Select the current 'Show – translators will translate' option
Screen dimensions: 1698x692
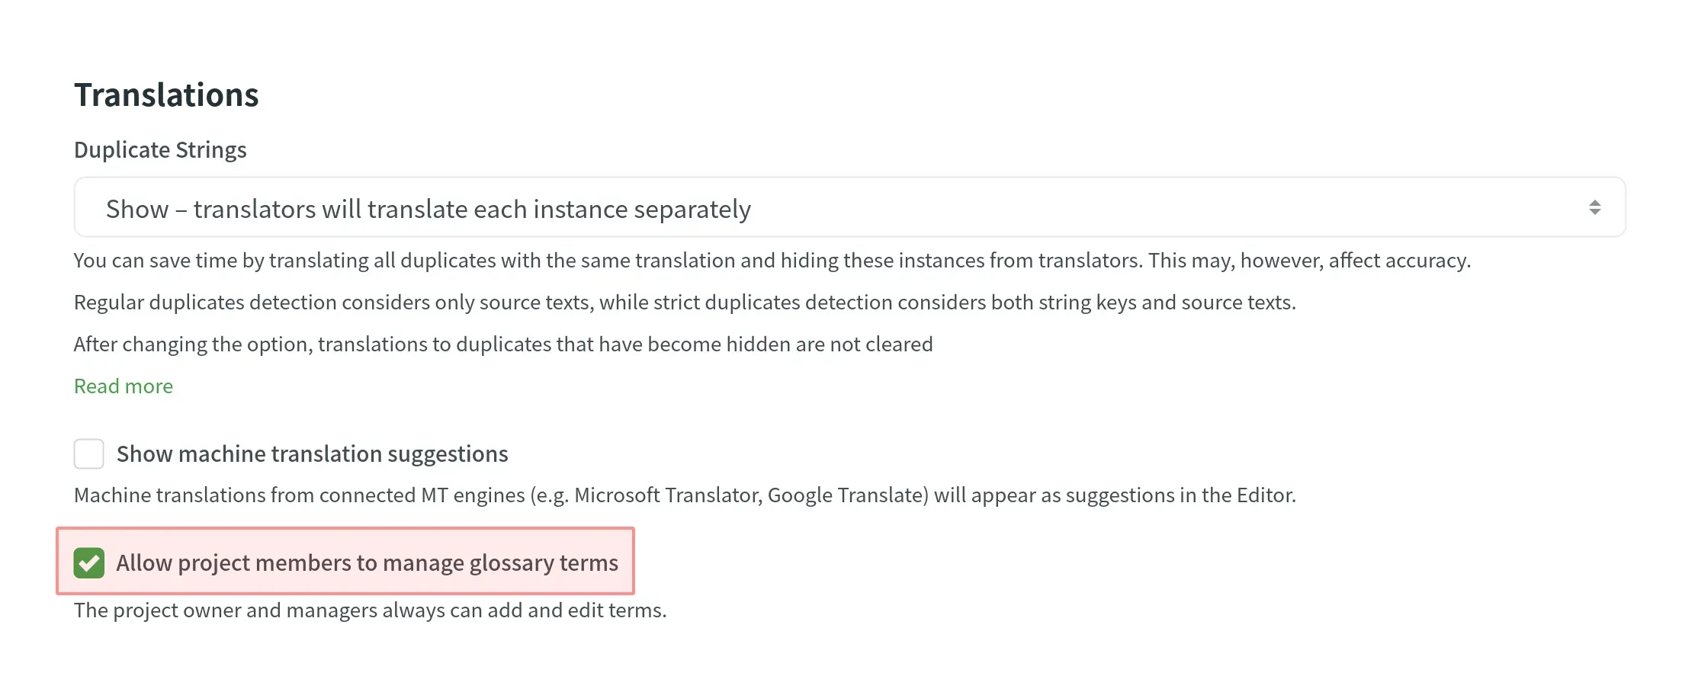(x=429, y=207)
